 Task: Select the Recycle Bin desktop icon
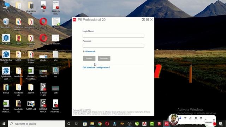6,23
